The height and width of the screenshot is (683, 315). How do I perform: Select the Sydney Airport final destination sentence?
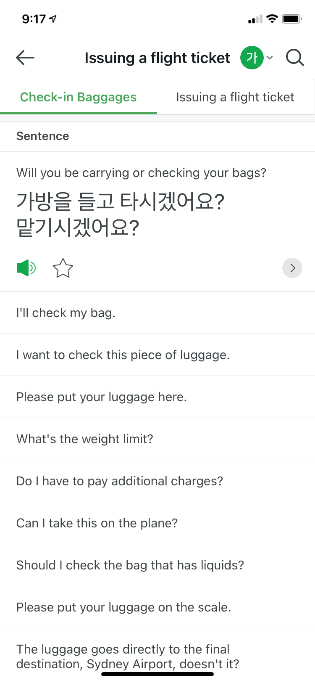tap(128, 656)
